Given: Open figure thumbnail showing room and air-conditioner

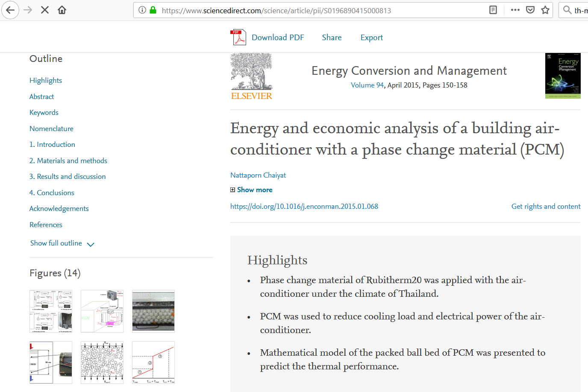Looking at the screenshot, I should (x=102, y=311).
